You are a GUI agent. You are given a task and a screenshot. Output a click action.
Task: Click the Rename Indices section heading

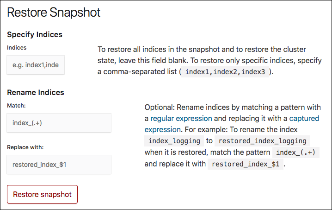36,92
